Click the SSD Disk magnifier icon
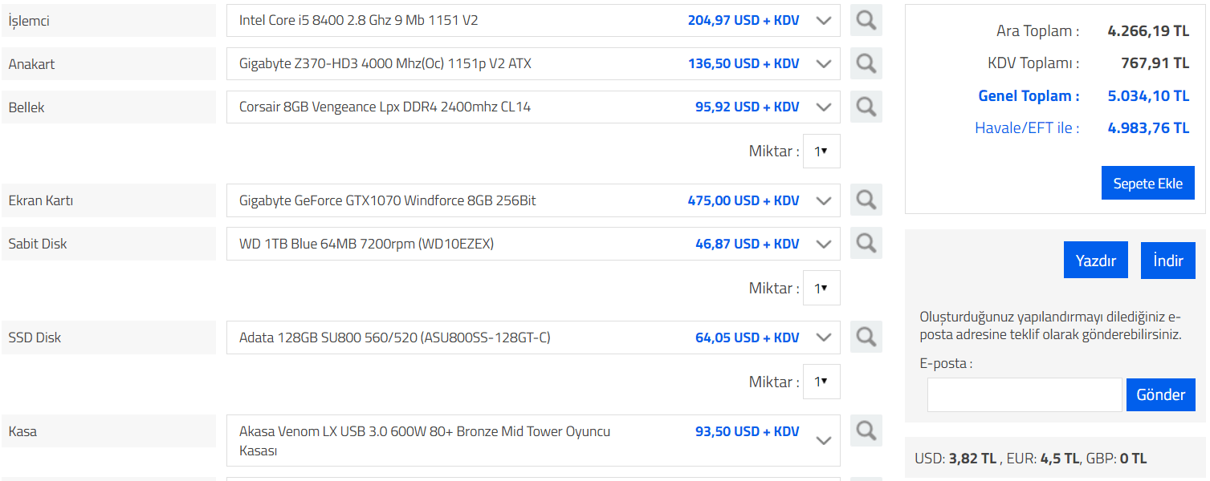 [866, 338]
